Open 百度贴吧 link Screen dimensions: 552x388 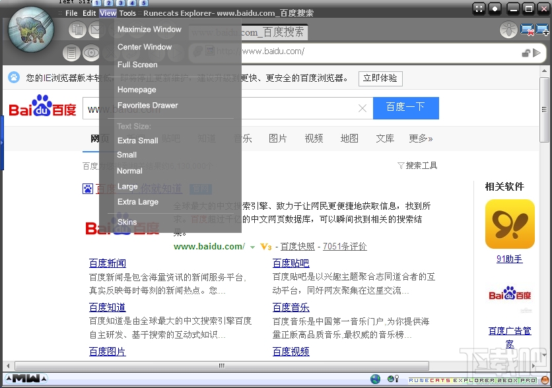291,263
